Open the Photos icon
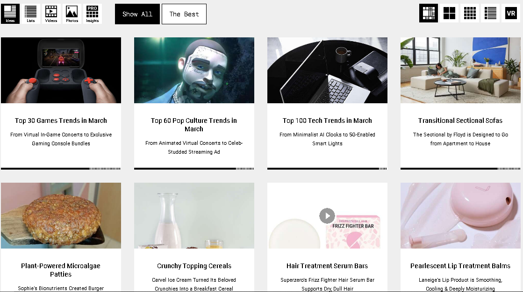 coord(72,14)
